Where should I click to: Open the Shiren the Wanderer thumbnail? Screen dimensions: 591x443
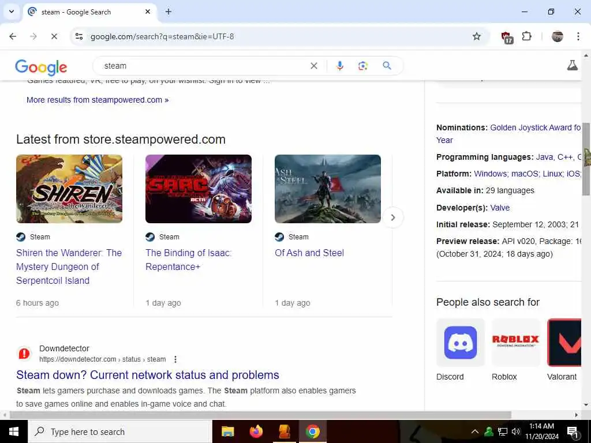pyautogui.click(x=69, y=189)
